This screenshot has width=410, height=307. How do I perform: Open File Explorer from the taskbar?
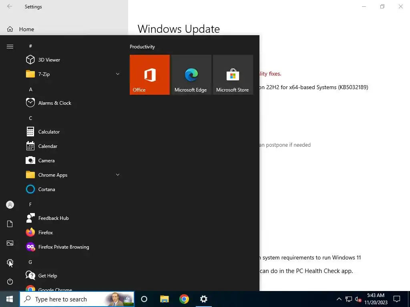point(164,299)
